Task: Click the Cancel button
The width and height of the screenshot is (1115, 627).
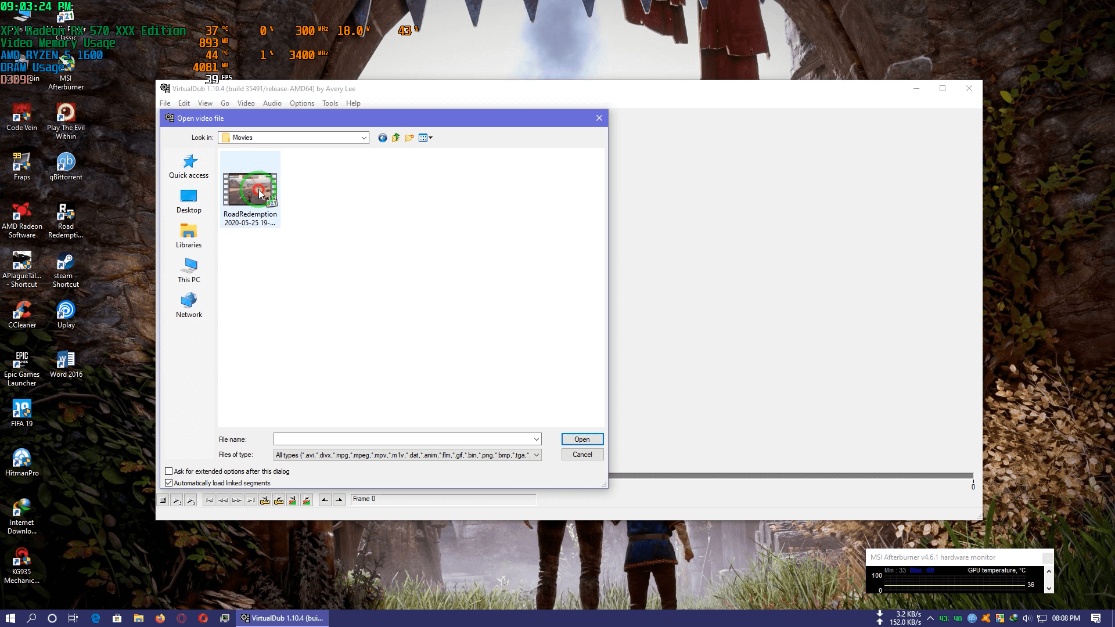Action: click(x=582, y=455)
